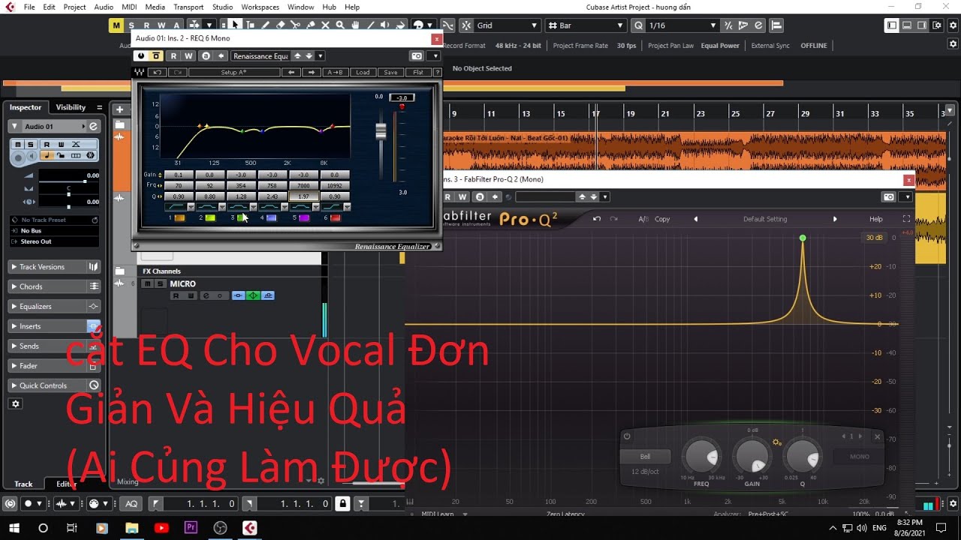Open Premiere Pro from the taskbar
The image size is (961, 540).
pyautogui.click(x=190, y=528)
